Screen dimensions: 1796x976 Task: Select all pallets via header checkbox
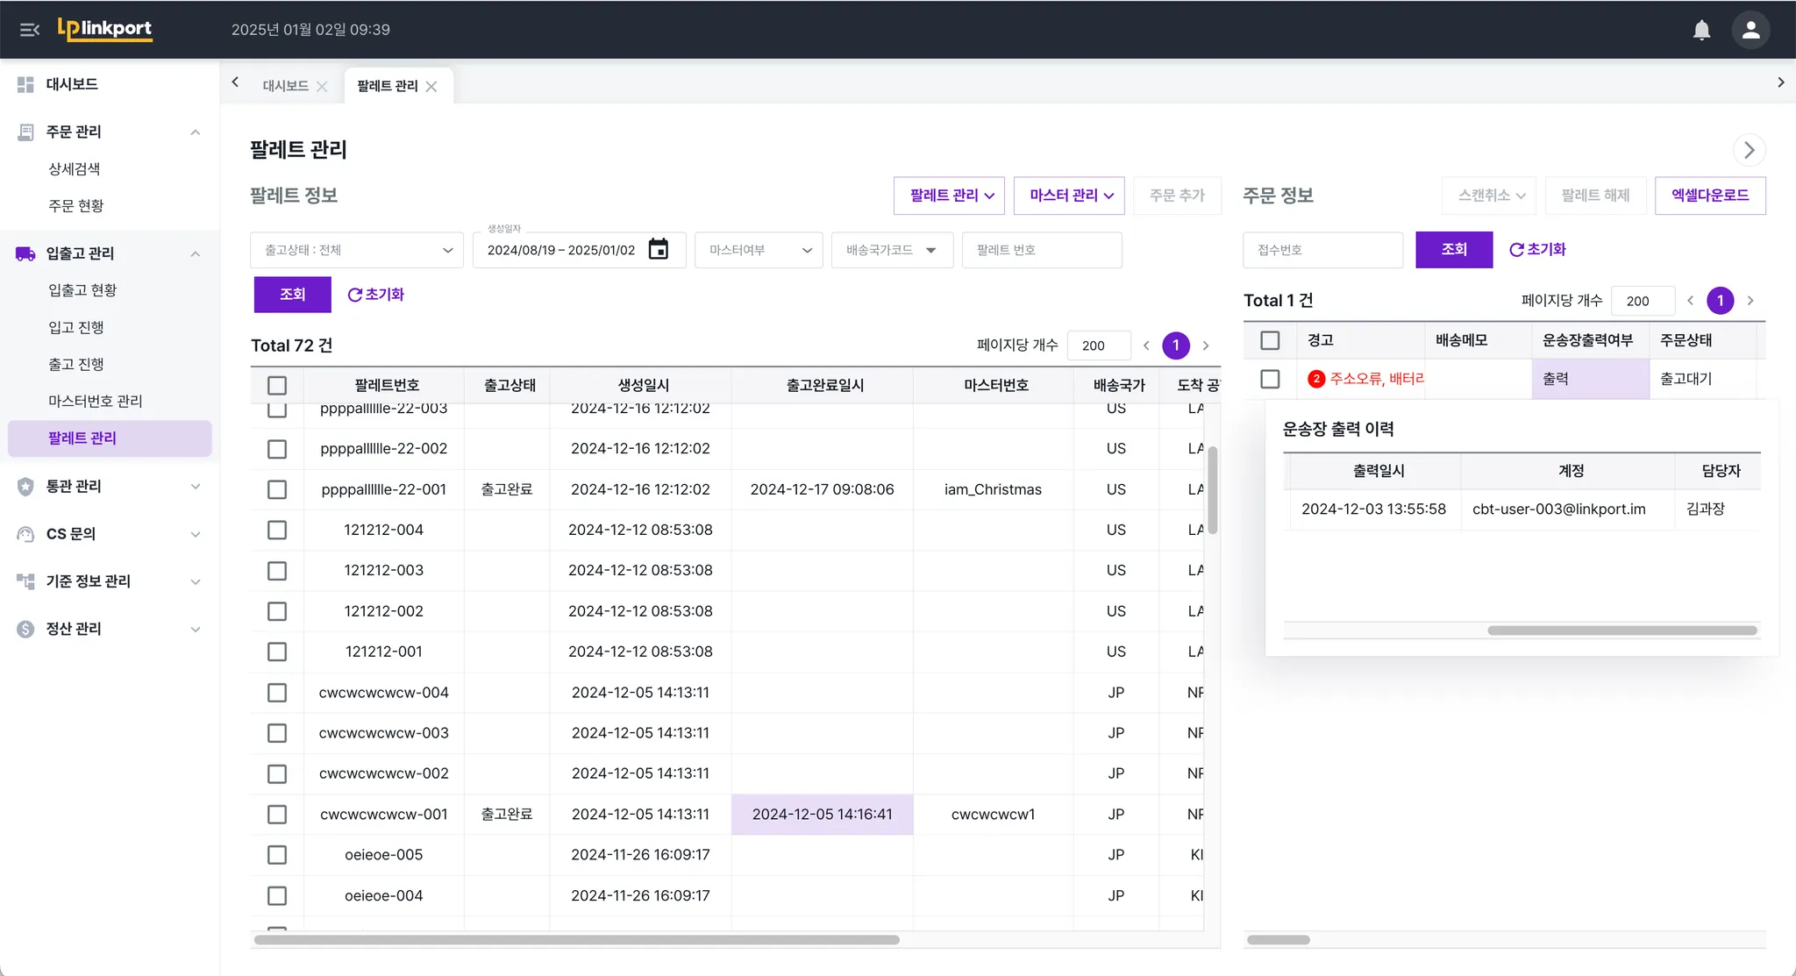277,385
